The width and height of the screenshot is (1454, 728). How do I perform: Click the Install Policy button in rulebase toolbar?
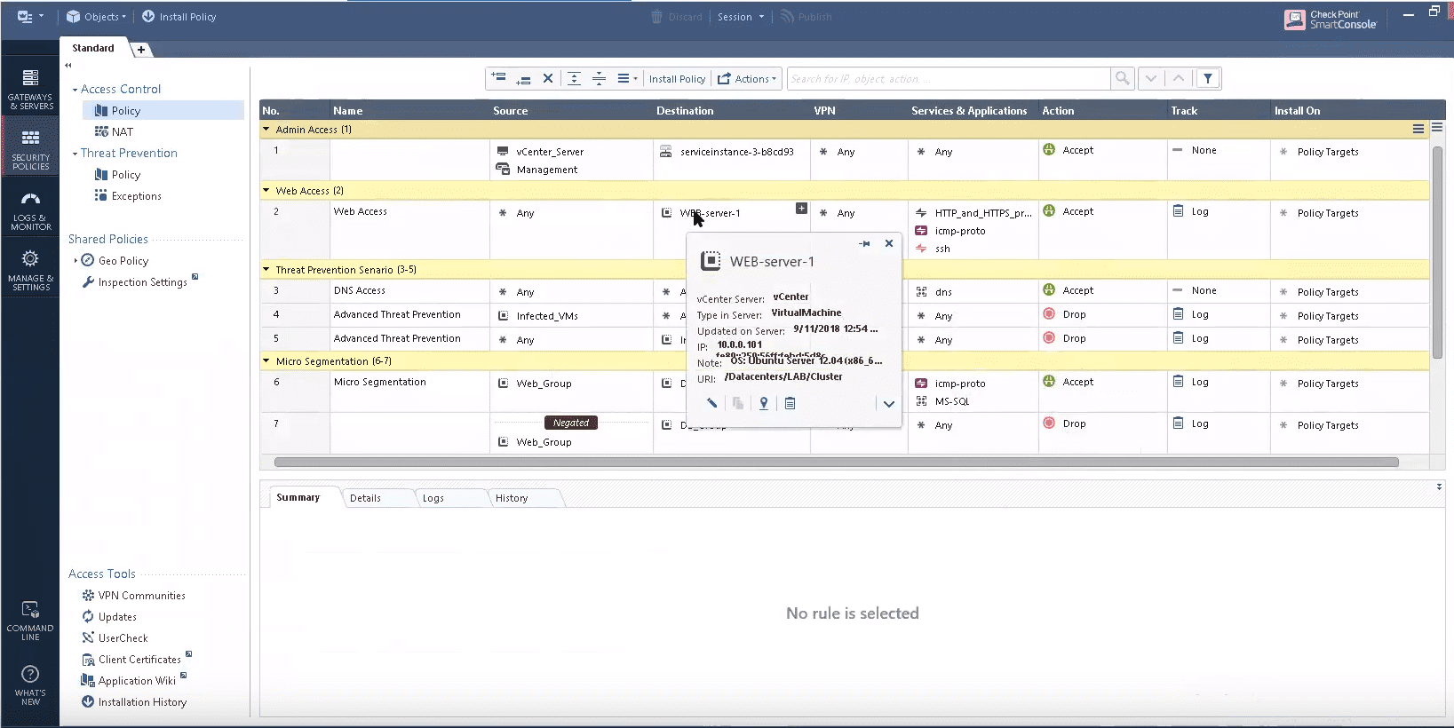tap(677, 79)
